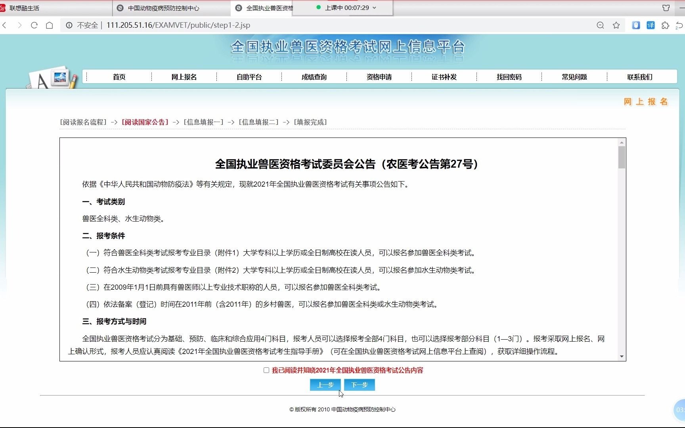Click the announcement box scrollbar thumb

pos(622,157)
